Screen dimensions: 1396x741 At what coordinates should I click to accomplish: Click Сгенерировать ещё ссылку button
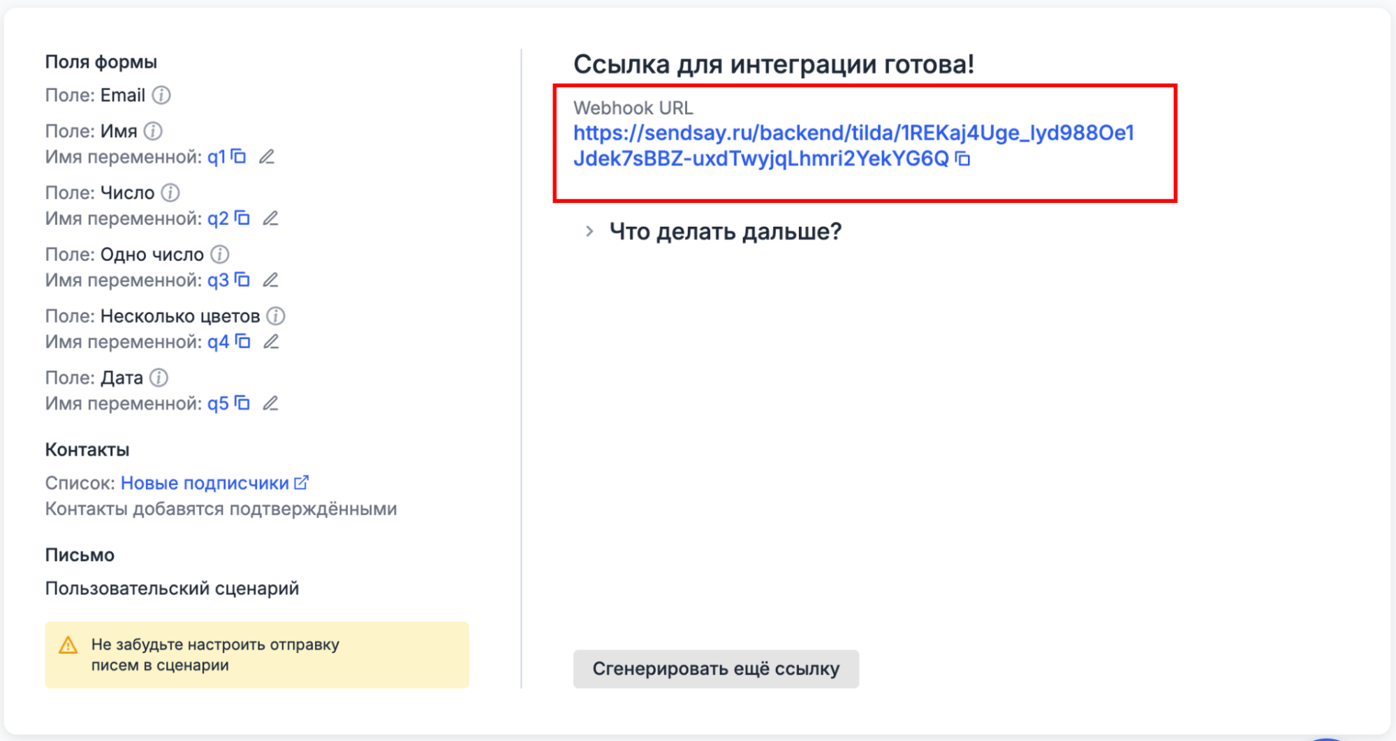[x=716, y=668]
